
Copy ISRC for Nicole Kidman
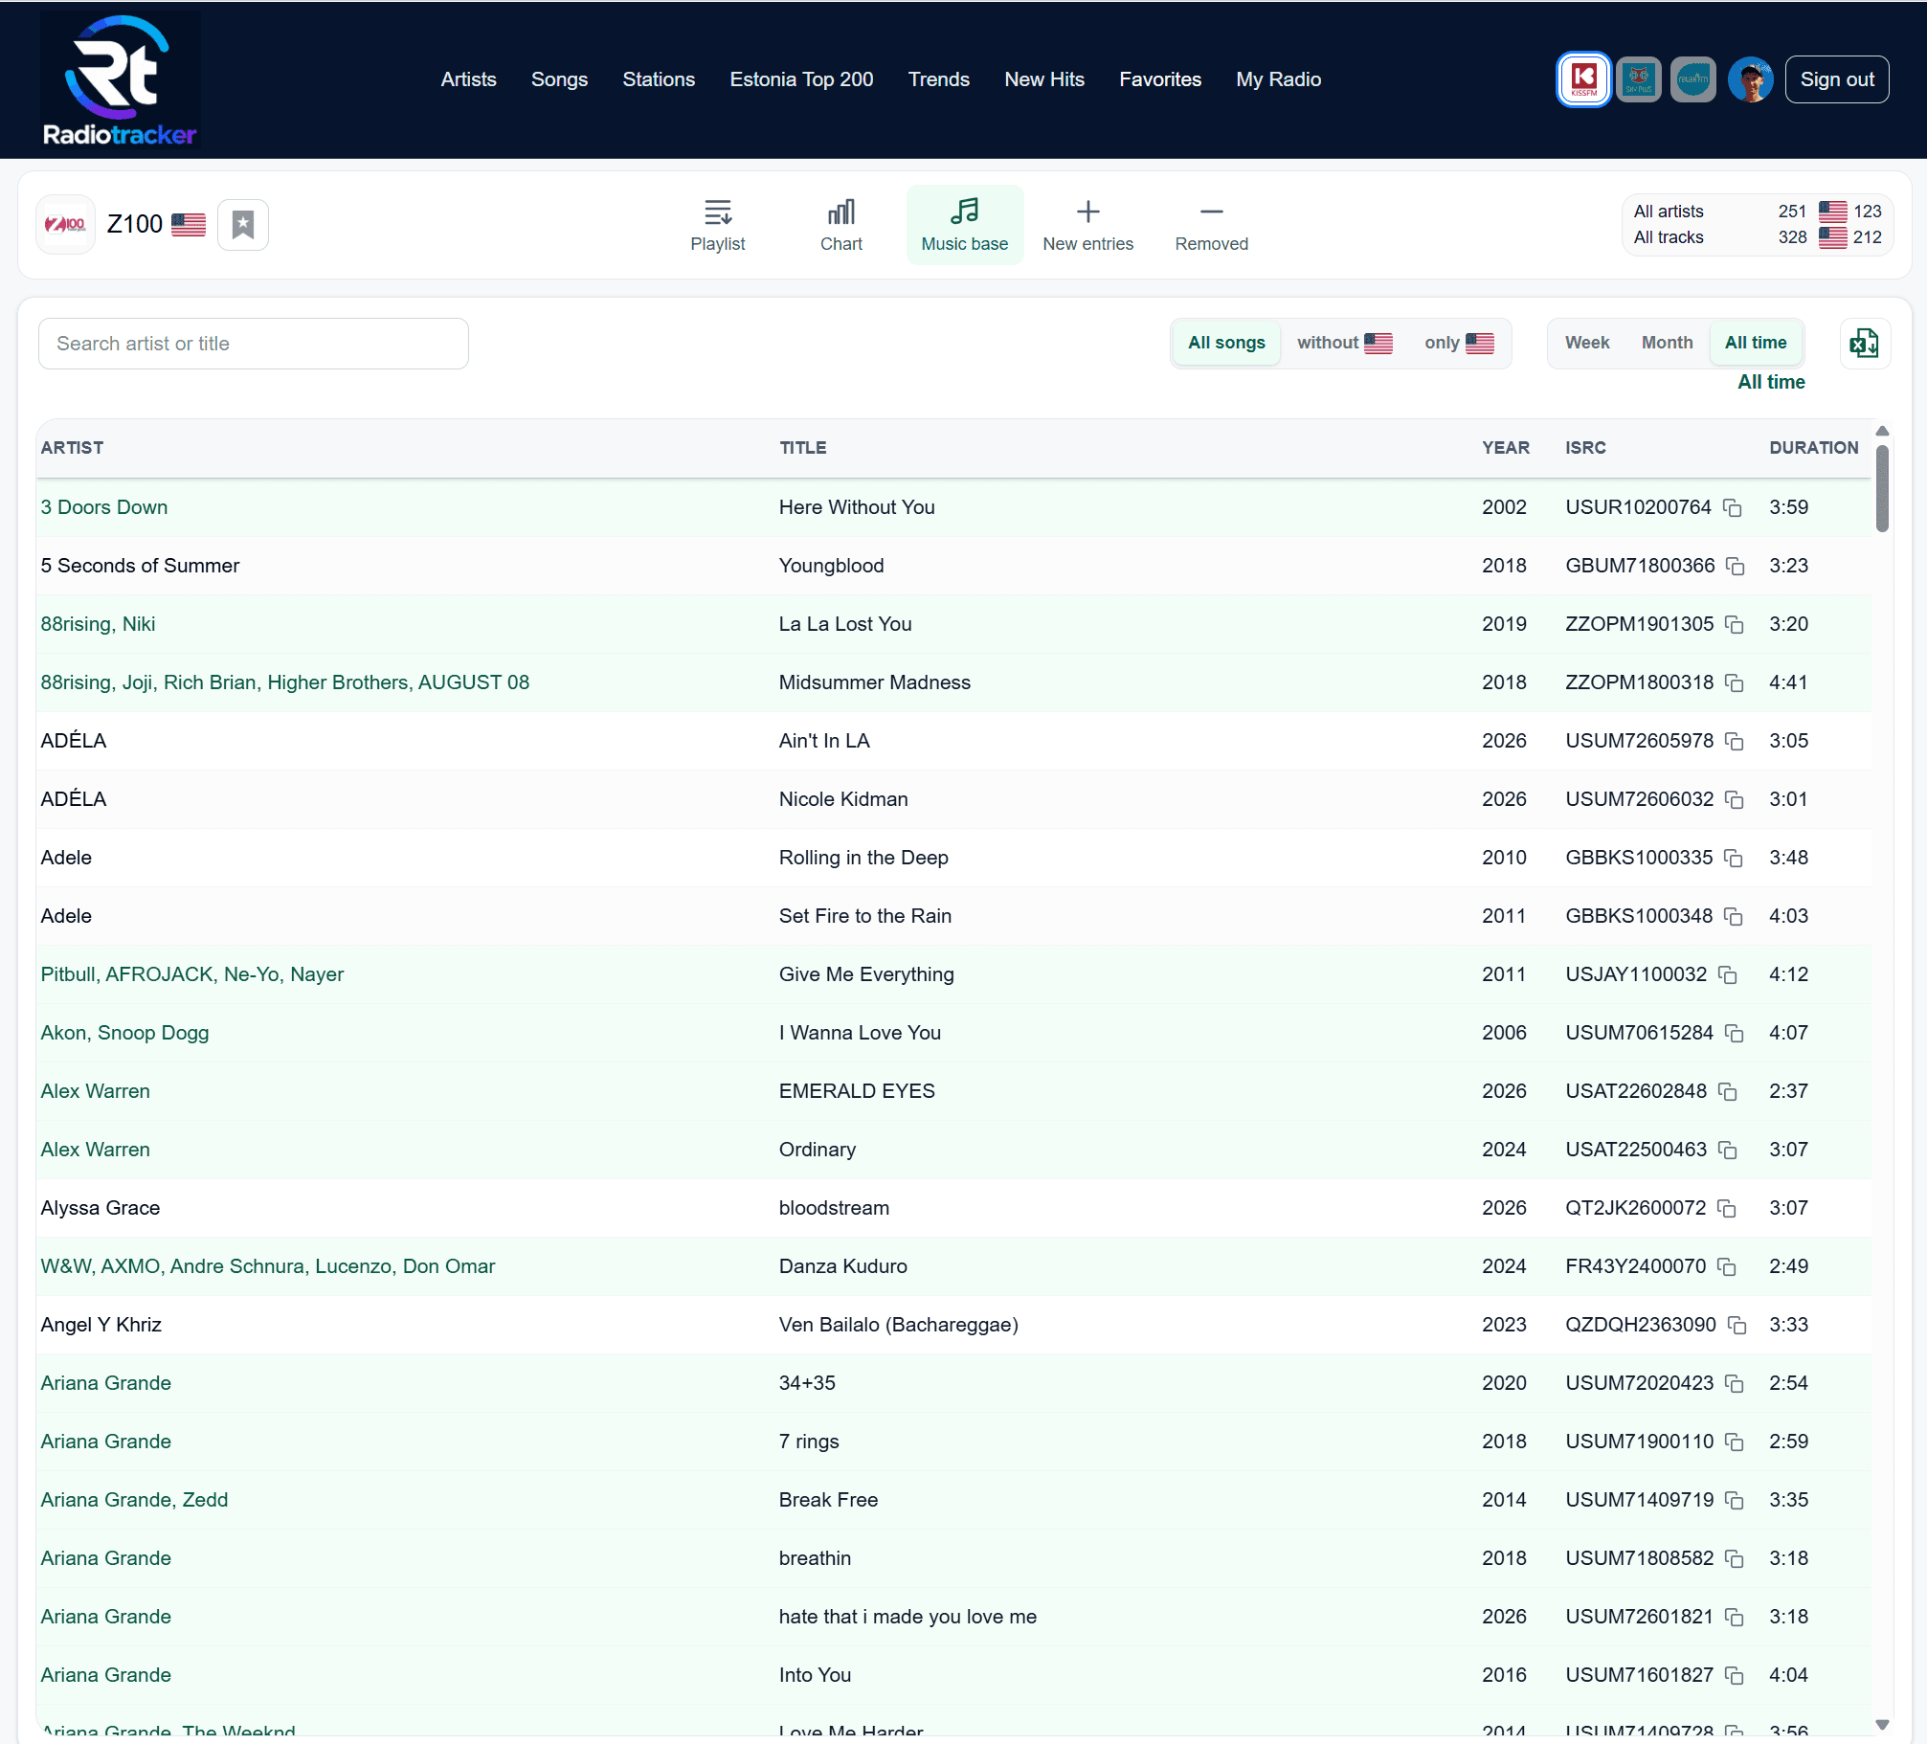[1735, 799]
